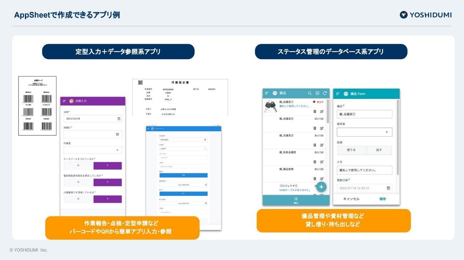The width and height of the screenshot is (464, 260).
Task: Click the refresh sync icon in 備品 header
Action: (325, 93)
